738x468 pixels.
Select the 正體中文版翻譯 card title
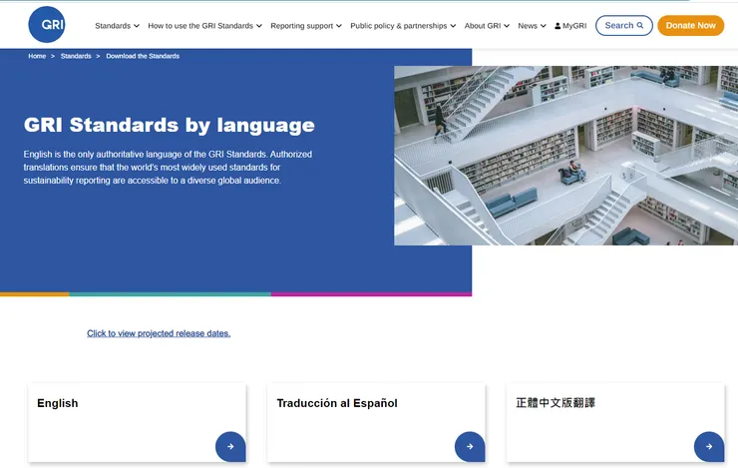[555, 403]
